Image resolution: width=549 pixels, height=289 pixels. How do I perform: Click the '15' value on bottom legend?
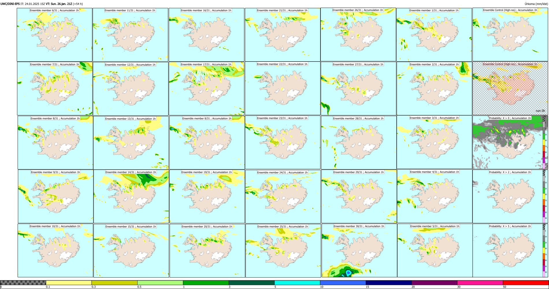coord(367,287)
